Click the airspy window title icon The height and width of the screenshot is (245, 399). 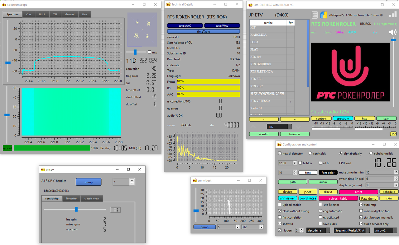(x=43, y=169)
